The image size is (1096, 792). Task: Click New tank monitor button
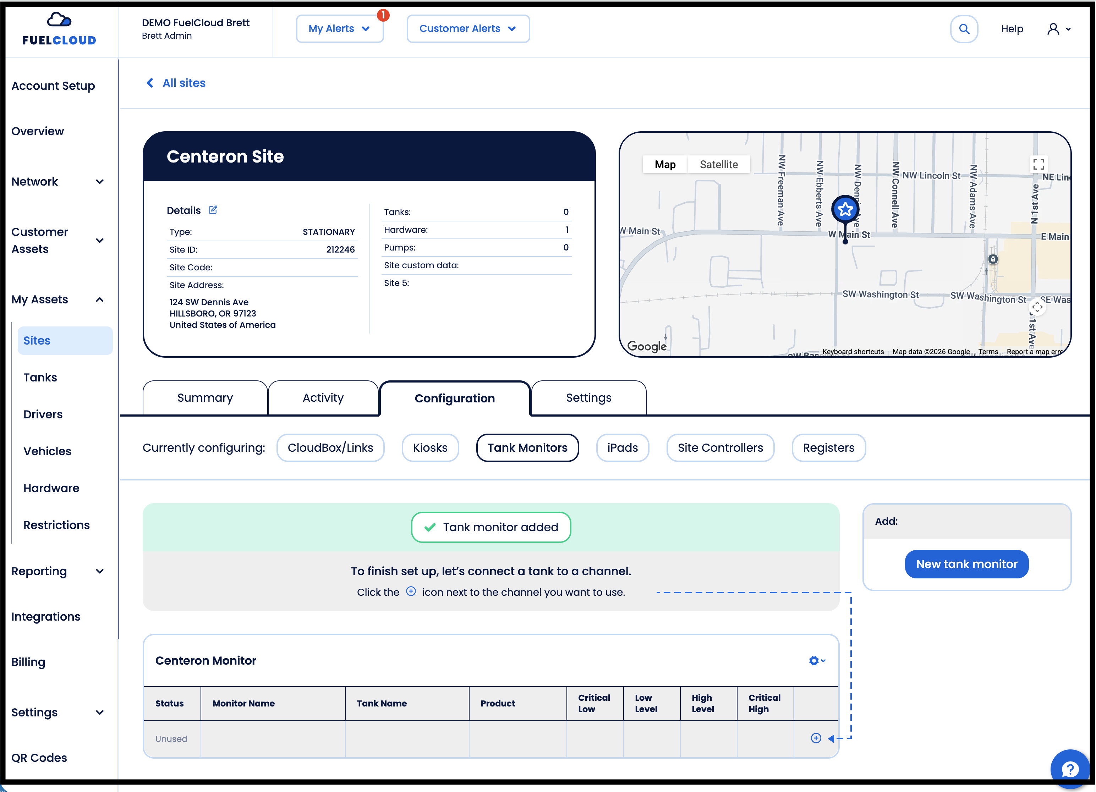click(966, 564)
